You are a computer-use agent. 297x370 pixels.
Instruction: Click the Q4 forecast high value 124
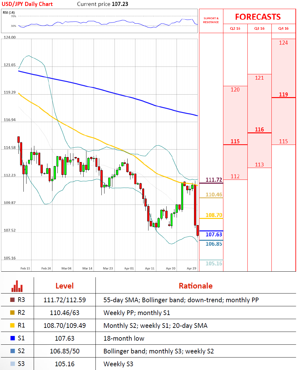click(x=283, y=43)
